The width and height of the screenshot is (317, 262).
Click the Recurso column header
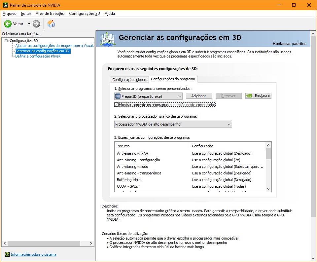[152, 146]
